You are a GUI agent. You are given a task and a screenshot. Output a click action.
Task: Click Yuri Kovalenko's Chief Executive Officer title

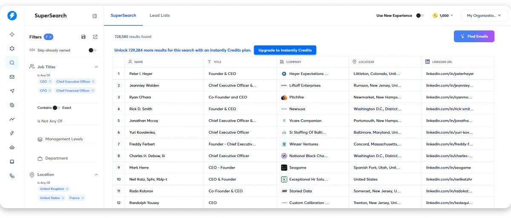(229, 132)
